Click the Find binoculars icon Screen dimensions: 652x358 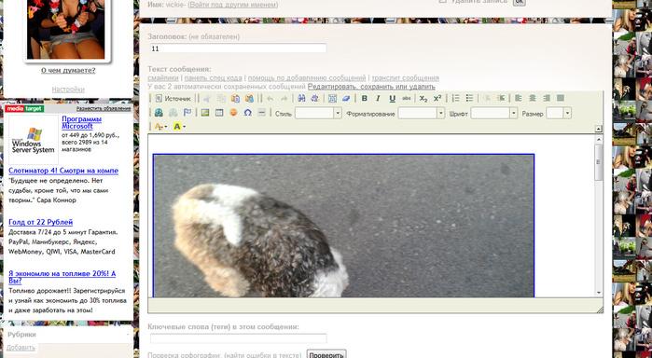301,99
